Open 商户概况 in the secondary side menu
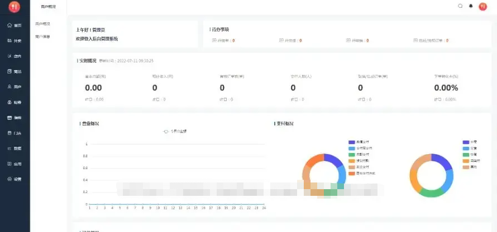The image size is (497, 232). 42,24
